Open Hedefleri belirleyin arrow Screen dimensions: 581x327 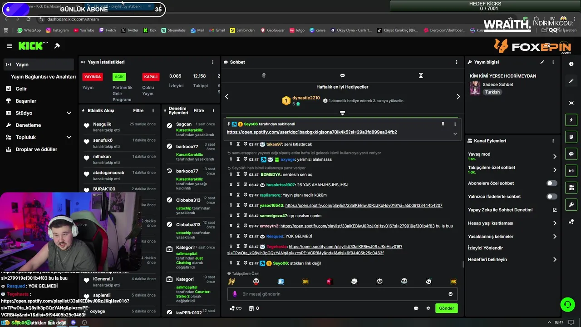pos(555,260)
